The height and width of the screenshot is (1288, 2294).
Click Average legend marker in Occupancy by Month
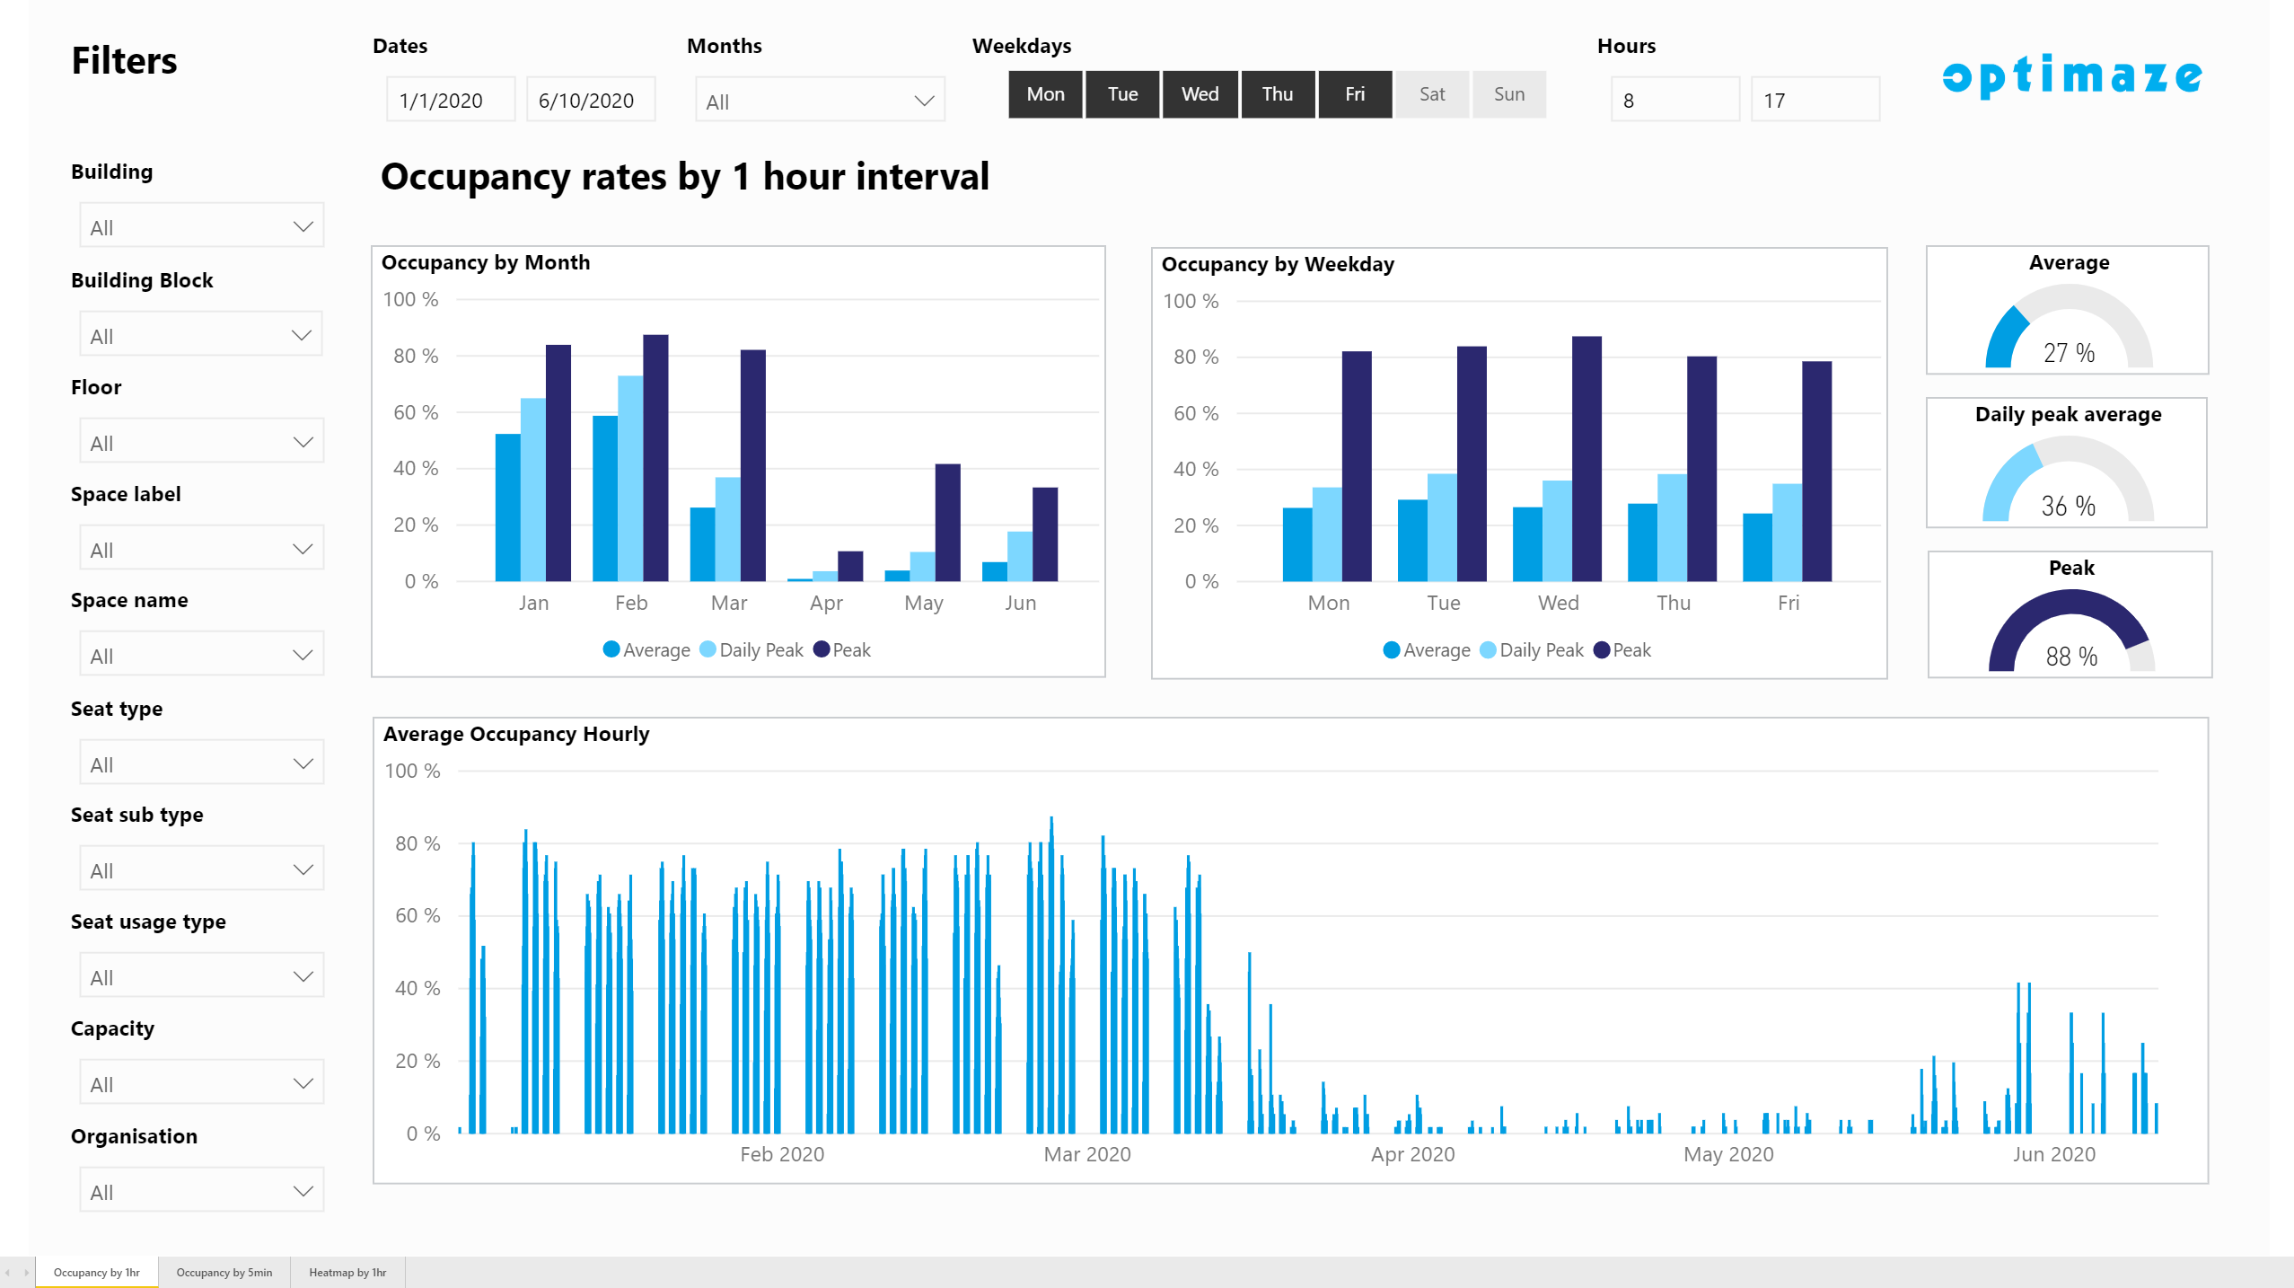pos(611,649)
